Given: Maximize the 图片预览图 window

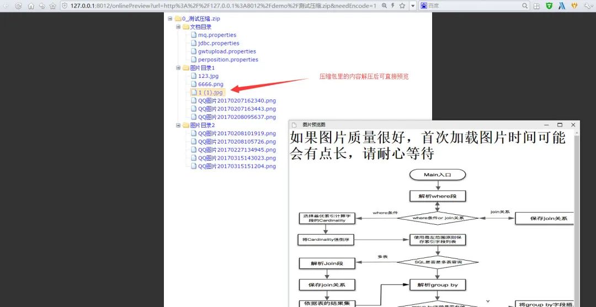Looking at the screenshot, I should [560, 125].
